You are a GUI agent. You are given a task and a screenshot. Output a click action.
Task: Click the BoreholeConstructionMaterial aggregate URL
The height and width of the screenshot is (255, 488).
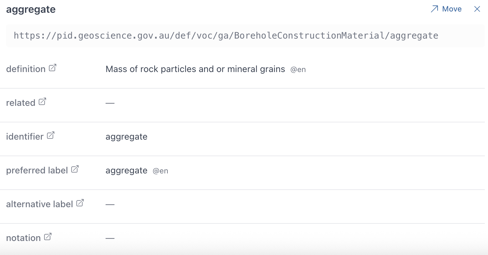pos(226,35)
